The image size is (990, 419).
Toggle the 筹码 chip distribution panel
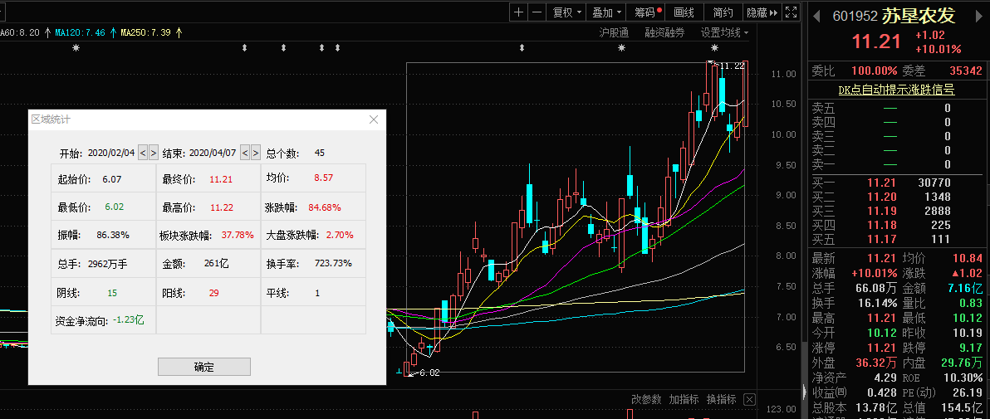[648, 12]
